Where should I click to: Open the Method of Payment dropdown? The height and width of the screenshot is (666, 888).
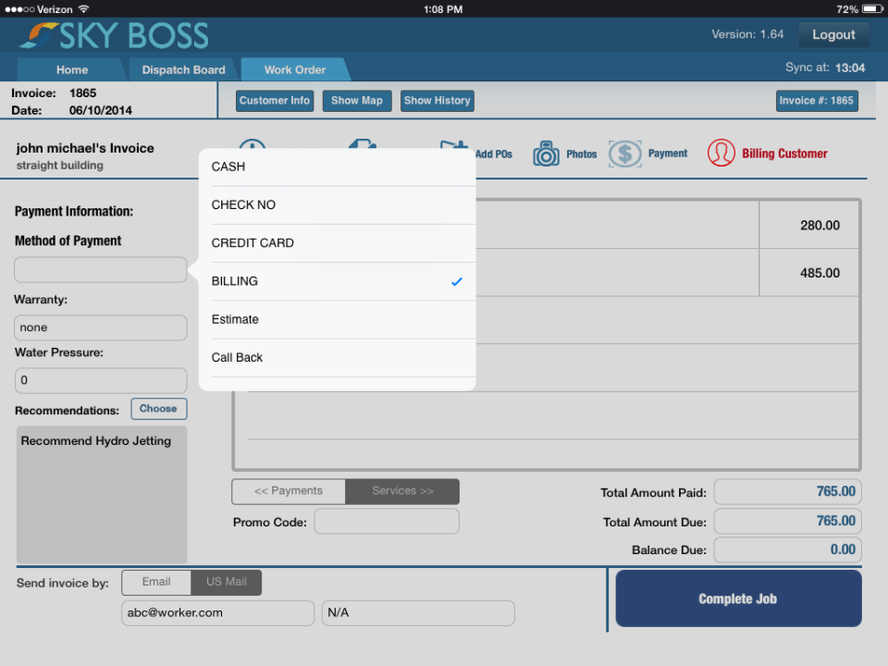[x=100, y=269]
